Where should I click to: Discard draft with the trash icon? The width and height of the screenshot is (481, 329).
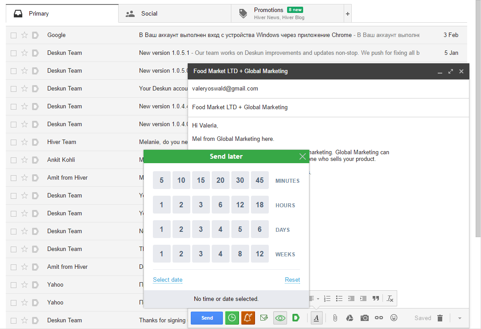440,318
